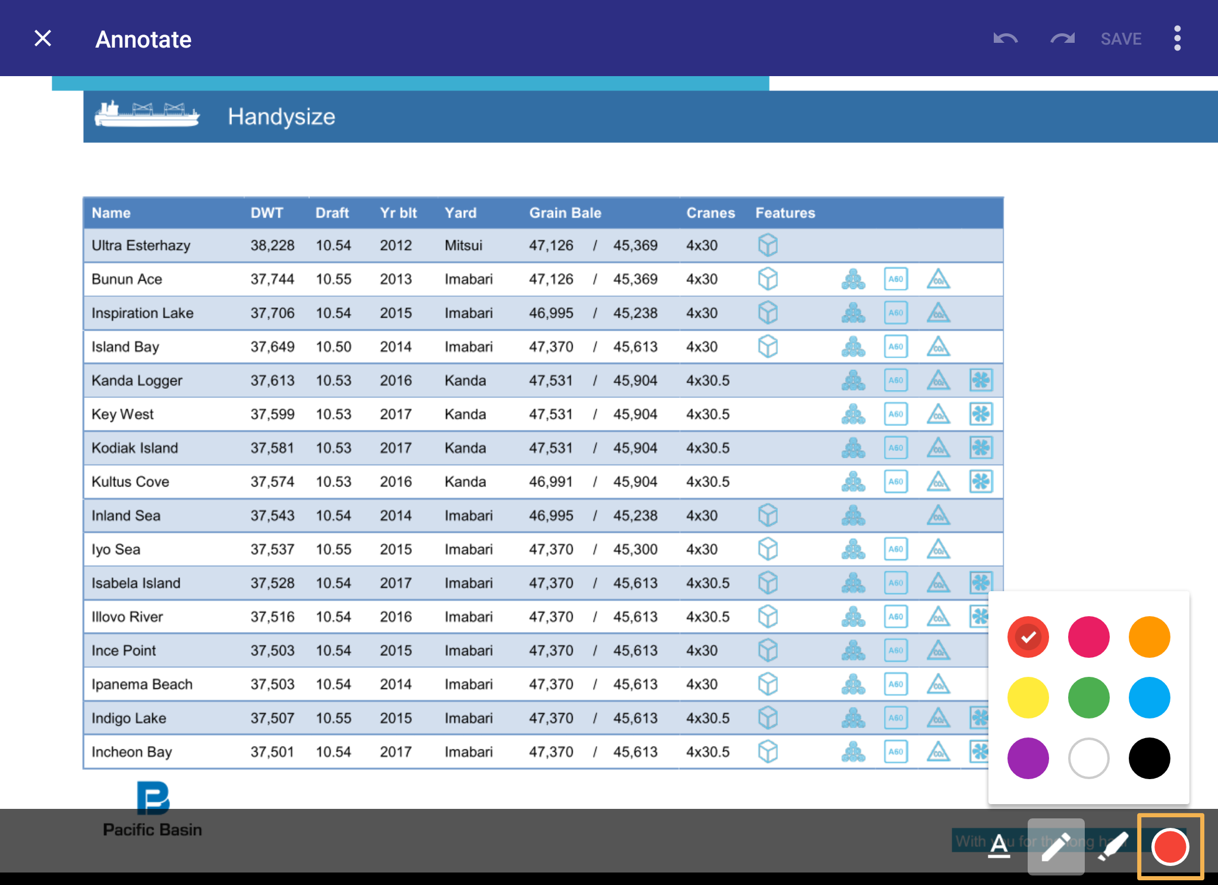
Task: Click draft value 10.50 for Island Bay
Action: [333, 347]
